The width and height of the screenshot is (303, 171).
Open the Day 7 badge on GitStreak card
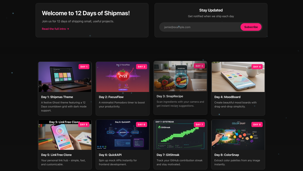point(199,125)
